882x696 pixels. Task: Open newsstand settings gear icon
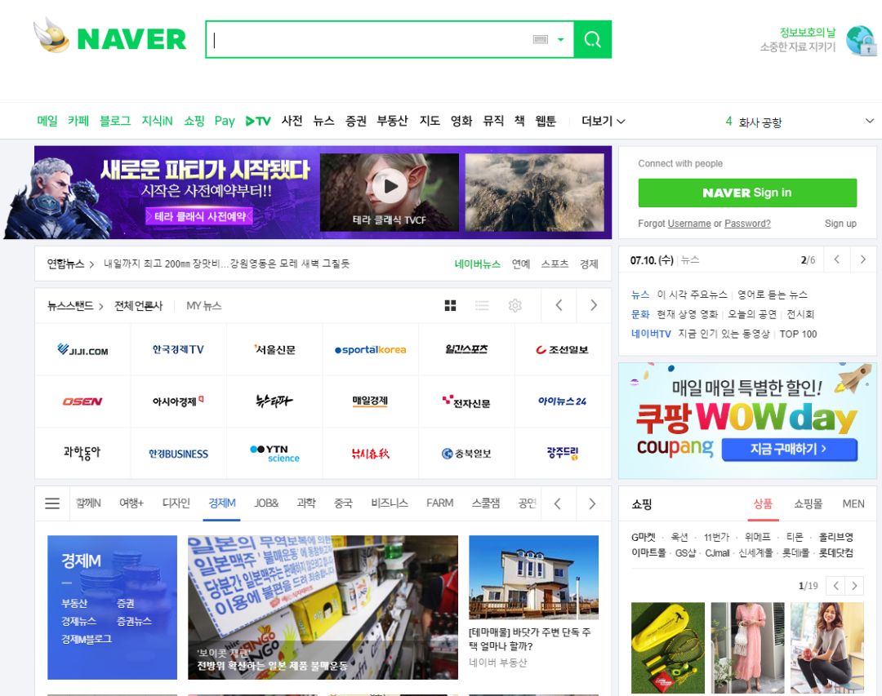(514, 305)
